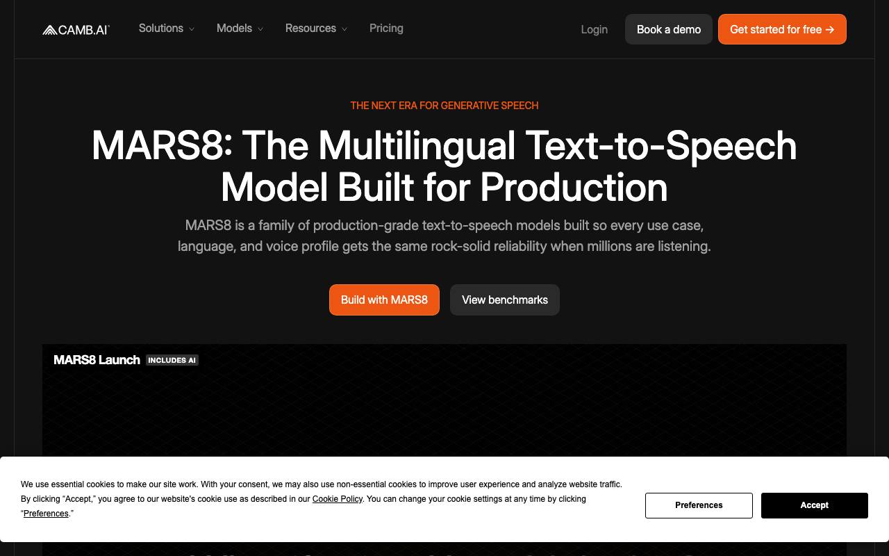
Task: Open the Login link
Action: 594,29
